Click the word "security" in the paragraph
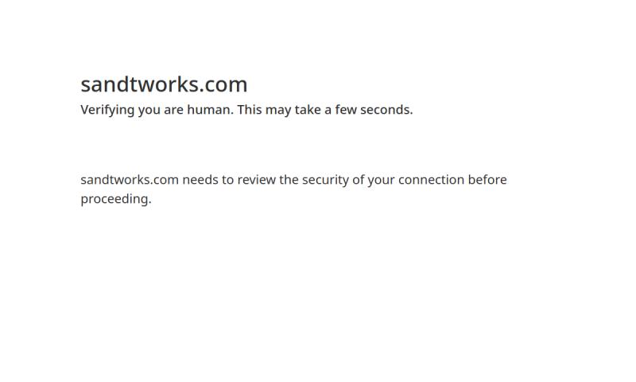Image resolution: width=636 pixels, height=382 pixels. 325,181
